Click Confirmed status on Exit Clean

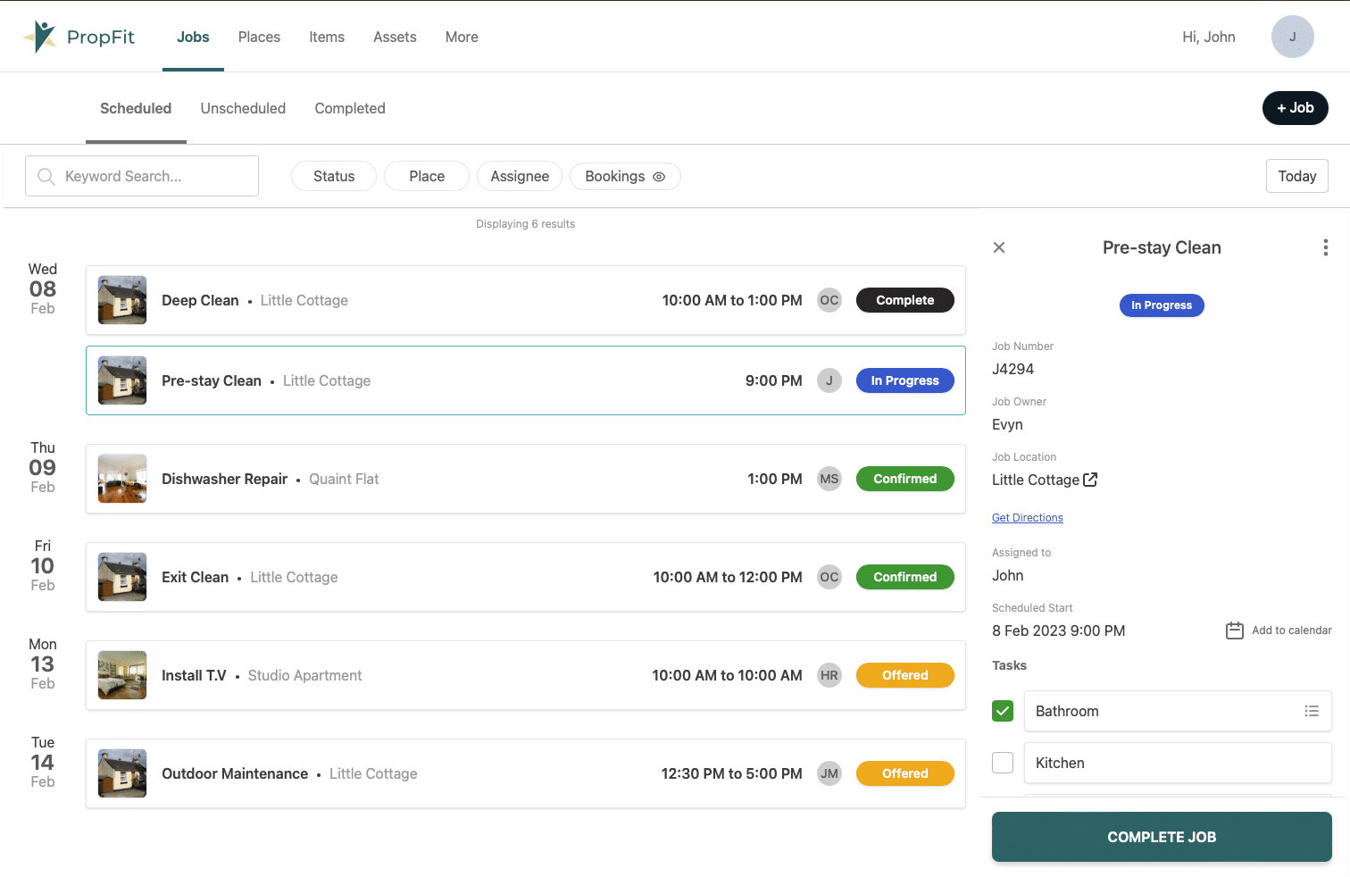pyautogui.click(x=905, y=577)
